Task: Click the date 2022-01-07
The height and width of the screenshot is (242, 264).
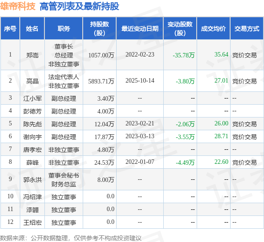Action: pyautogui.click(x=140, y=162)
